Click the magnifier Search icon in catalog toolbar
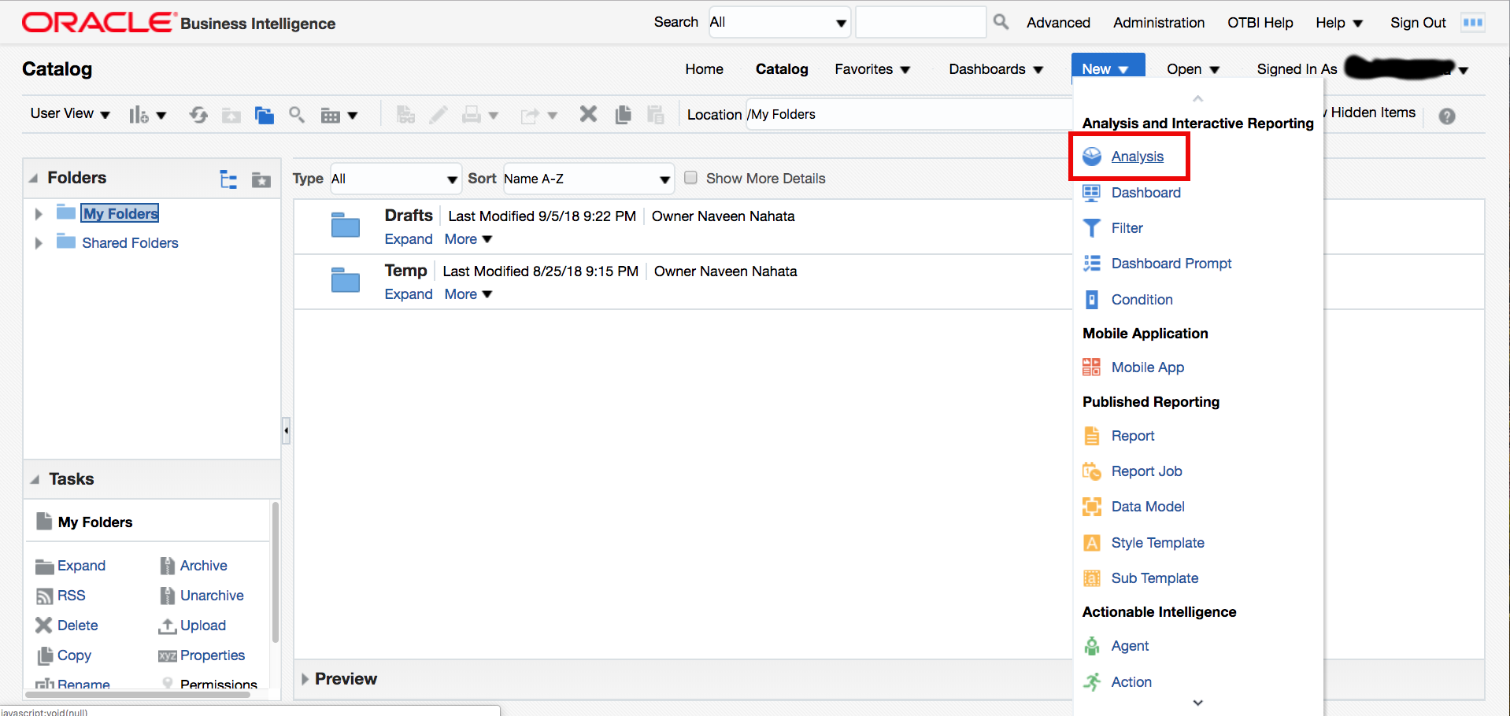 297,115
